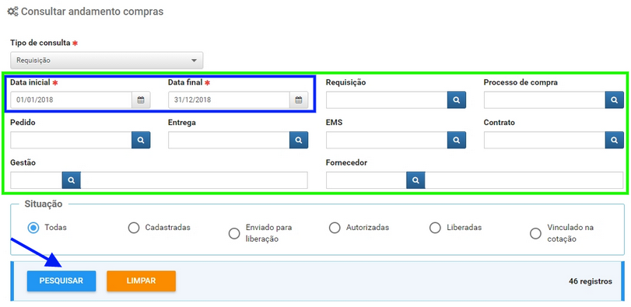Click the Fornecedor code input field
Viewport: 631px width, 307px height.
tap(366, 180)
